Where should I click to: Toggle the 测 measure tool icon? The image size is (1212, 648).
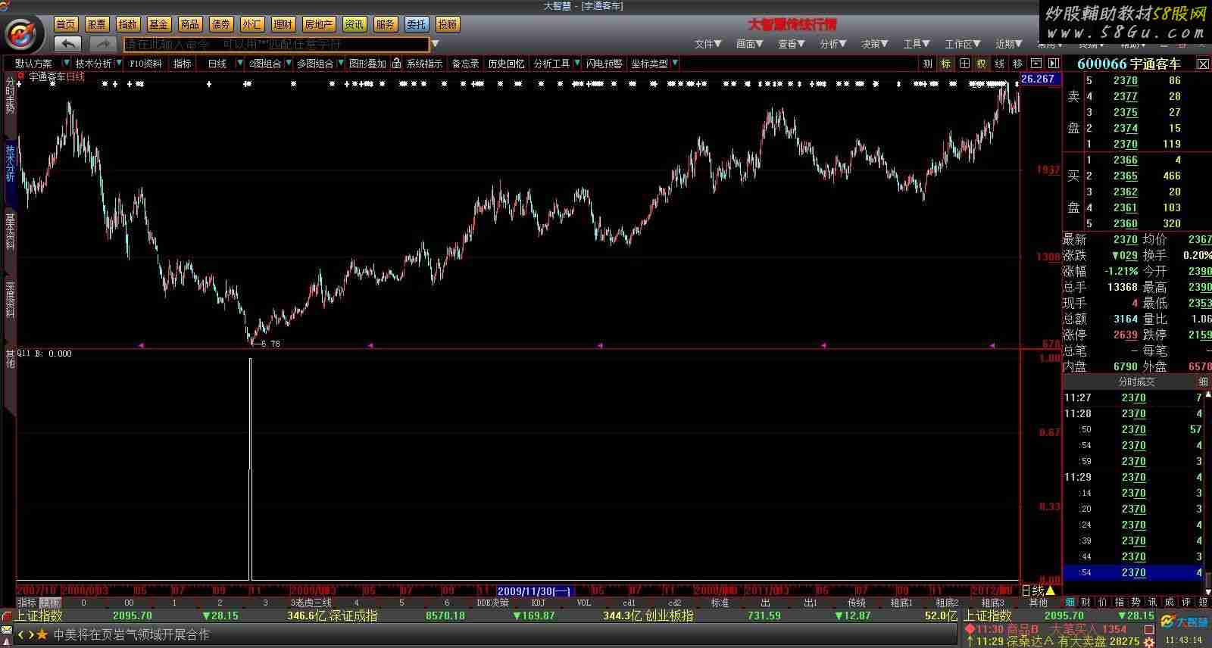click(928, 64)
